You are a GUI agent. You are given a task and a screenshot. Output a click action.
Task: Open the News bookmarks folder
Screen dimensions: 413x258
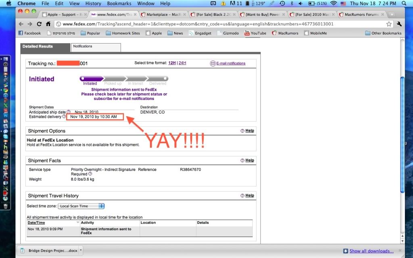tap(175, 33)
